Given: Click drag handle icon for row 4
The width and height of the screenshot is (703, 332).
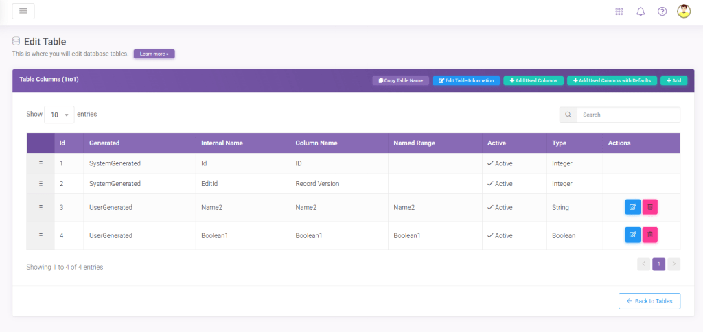Looking at the screenshot, I should (x=41, y=235).
